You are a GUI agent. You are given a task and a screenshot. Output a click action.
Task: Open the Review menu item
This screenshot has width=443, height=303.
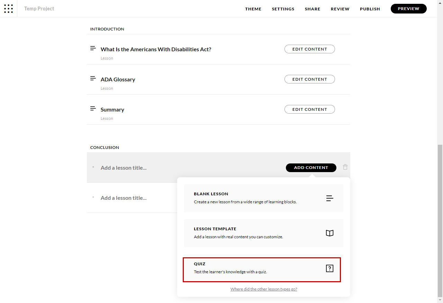click(340, 9)
